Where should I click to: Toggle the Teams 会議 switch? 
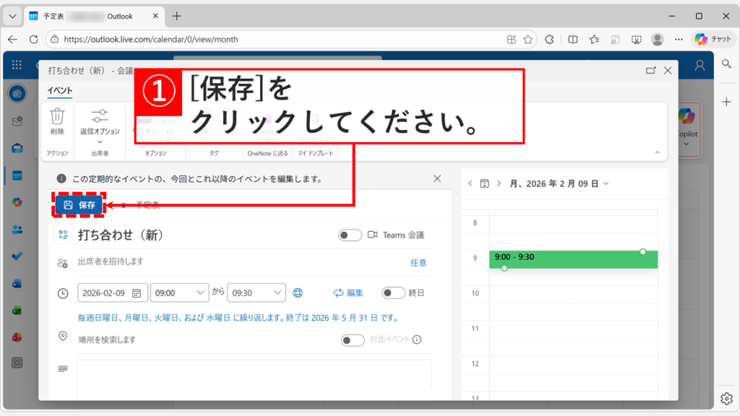350,235
